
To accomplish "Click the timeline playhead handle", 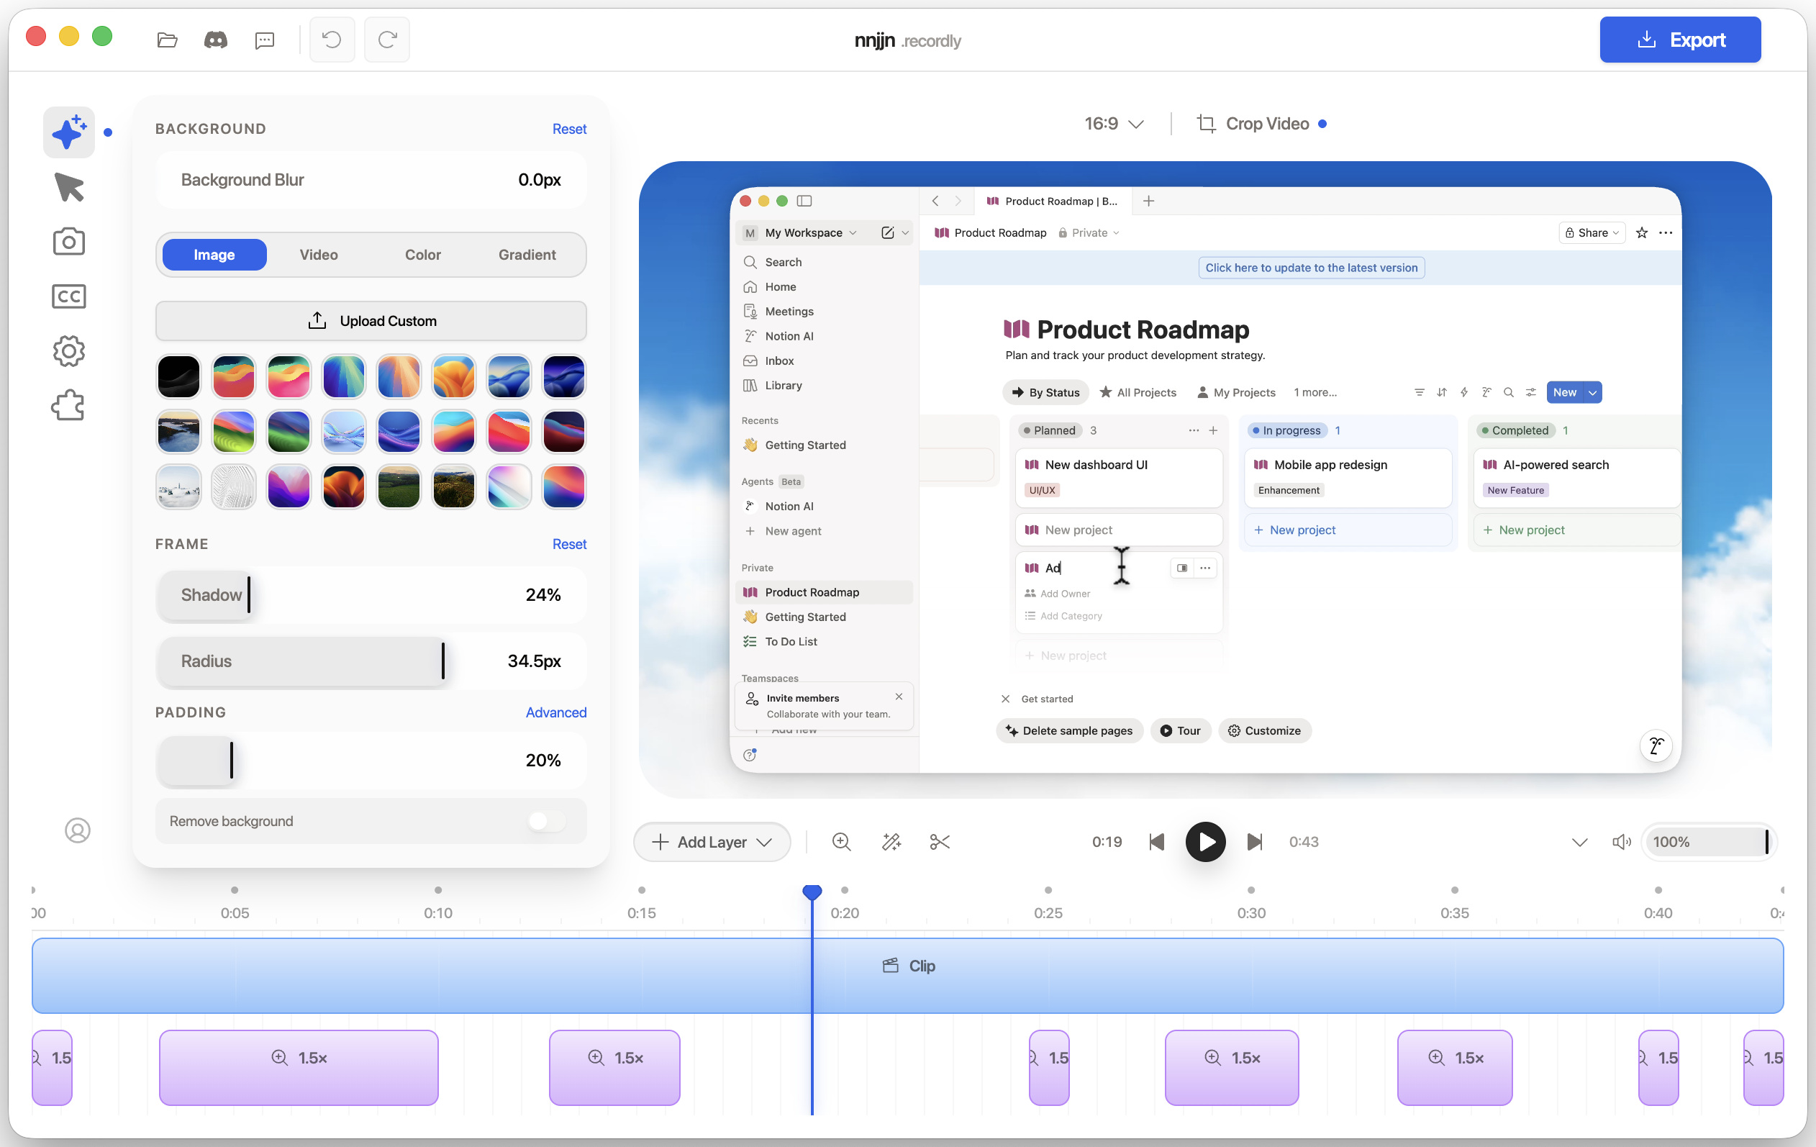I will [x=812, y=892].
